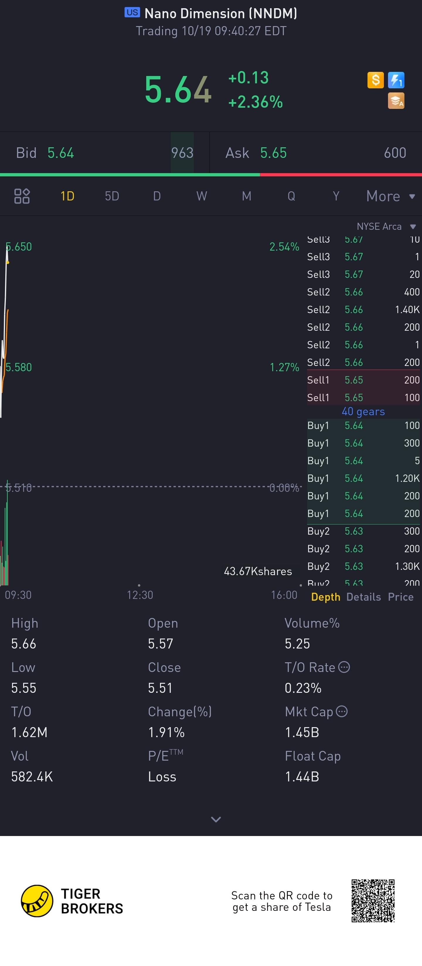Select the 5D chart period
The height and width of the screenshot is (966, 422).
(x=112, y=196)
